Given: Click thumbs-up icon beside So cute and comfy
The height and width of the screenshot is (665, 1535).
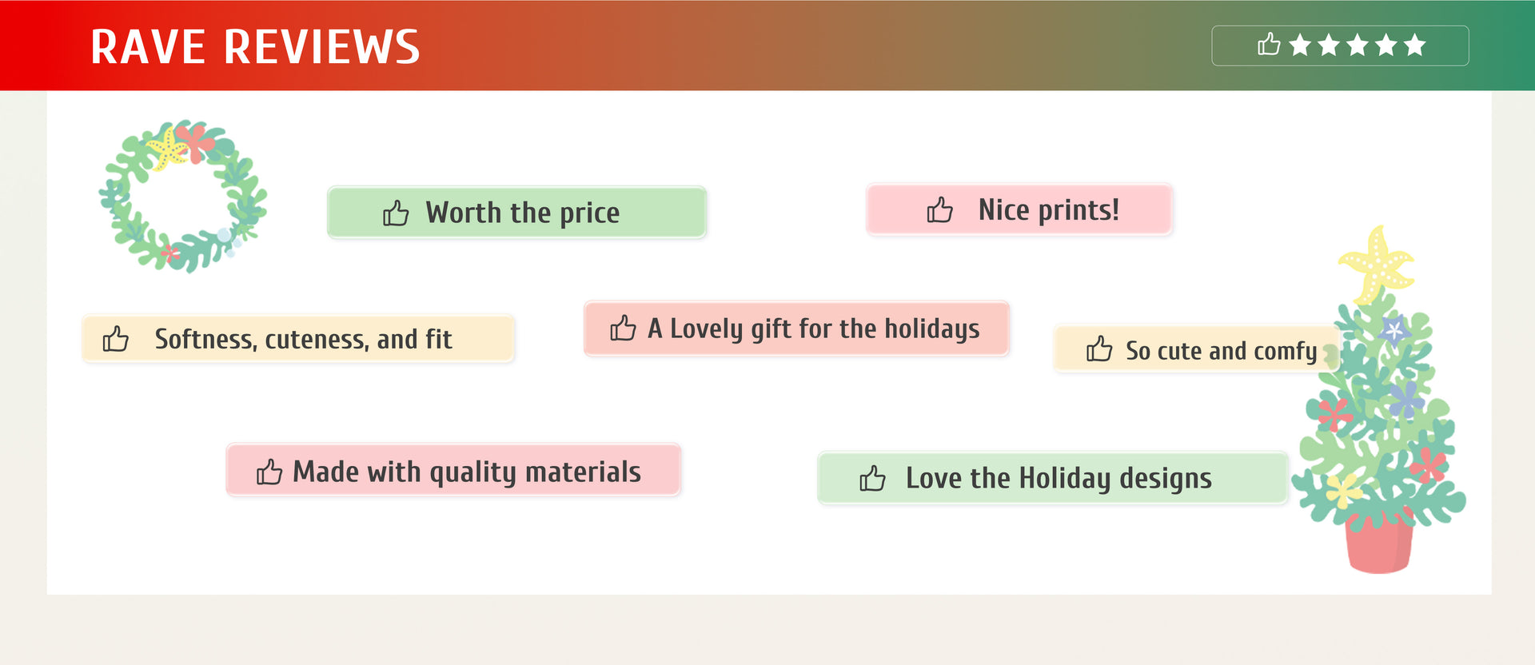Looking at the screenshot, I should point(1099,349).
